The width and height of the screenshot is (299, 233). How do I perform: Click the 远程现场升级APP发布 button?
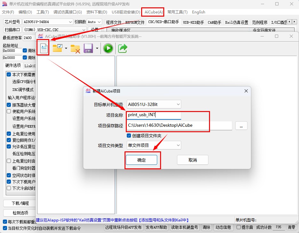pyautogui.click(x=123, y=227)
